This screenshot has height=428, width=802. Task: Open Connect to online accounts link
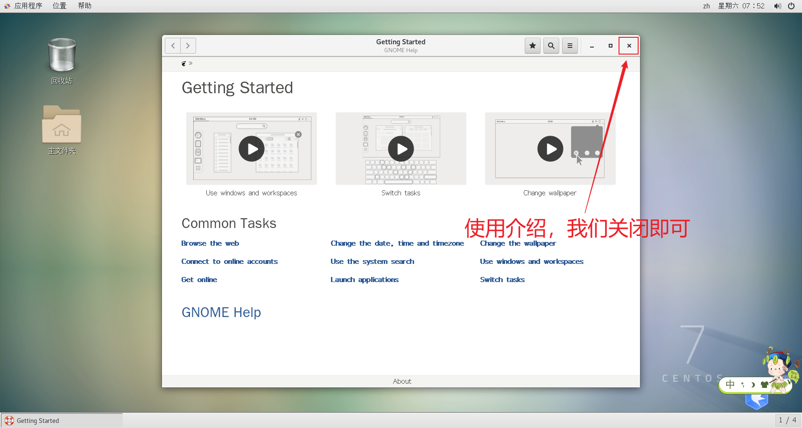[230, 262]
